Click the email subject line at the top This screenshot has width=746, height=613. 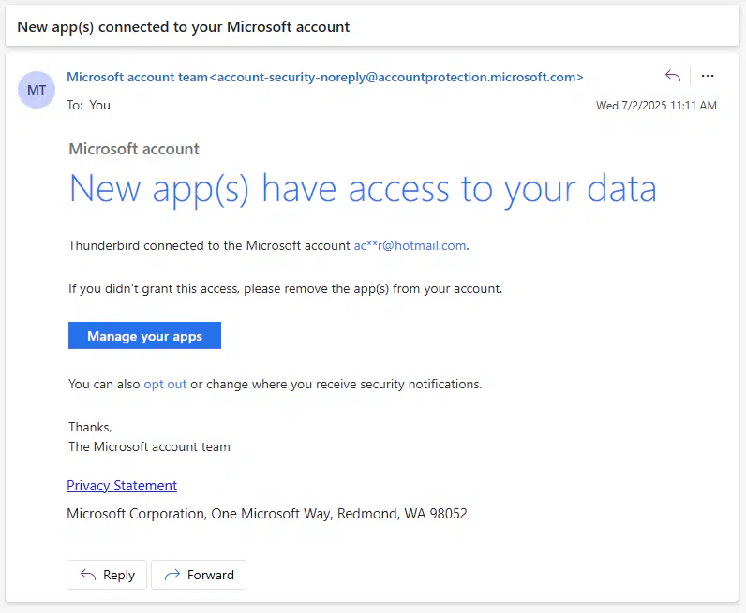[183, 26]
